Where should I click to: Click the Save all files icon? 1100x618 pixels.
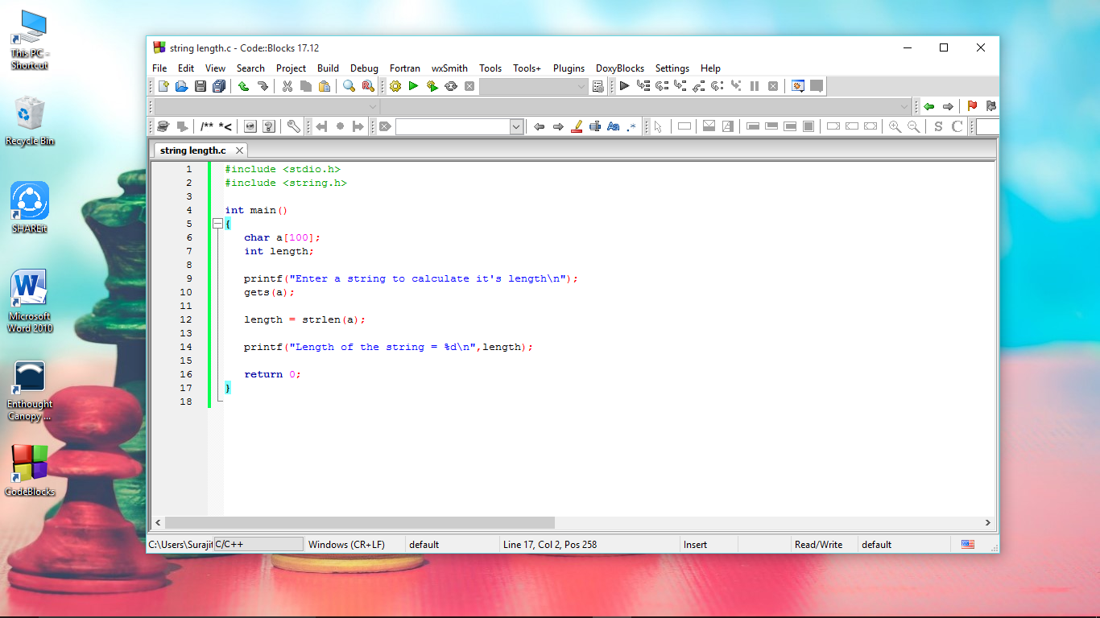pyautogui.click(x=218, y=85)
